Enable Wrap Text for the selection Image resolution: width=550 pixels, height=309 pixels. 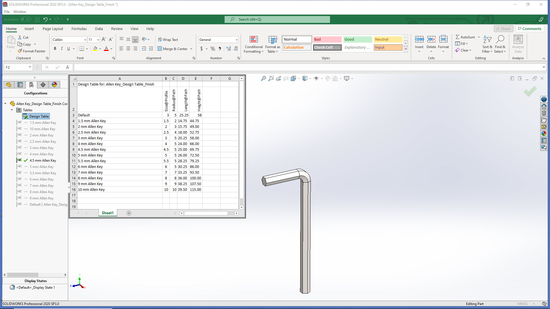(x=168, y=39)
